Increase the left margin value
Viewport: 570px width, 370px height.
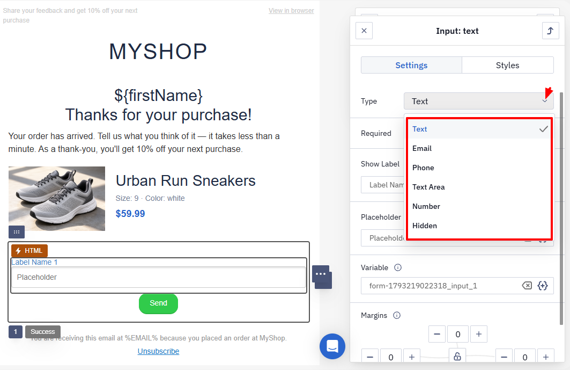pyautogui.click(x=411, y=356)
